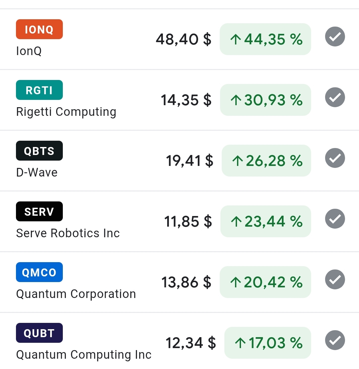Toggle the D-Wave checkmark icon
Screen dimensions: 359x369
pos(335,158)
